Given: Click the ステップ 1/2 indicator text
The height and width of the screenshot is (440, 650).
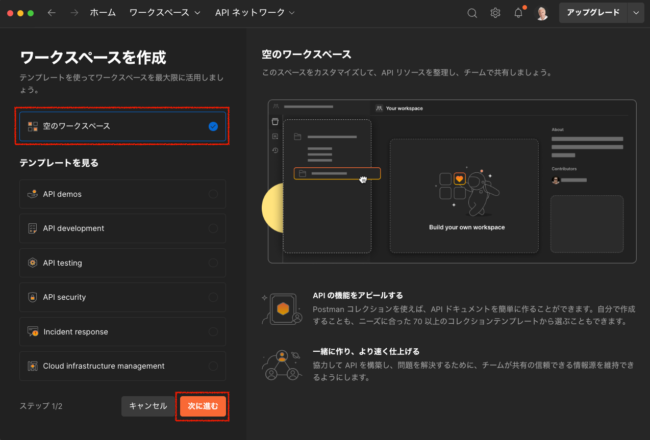Looking at the screenshot, I should click(41, 406).
